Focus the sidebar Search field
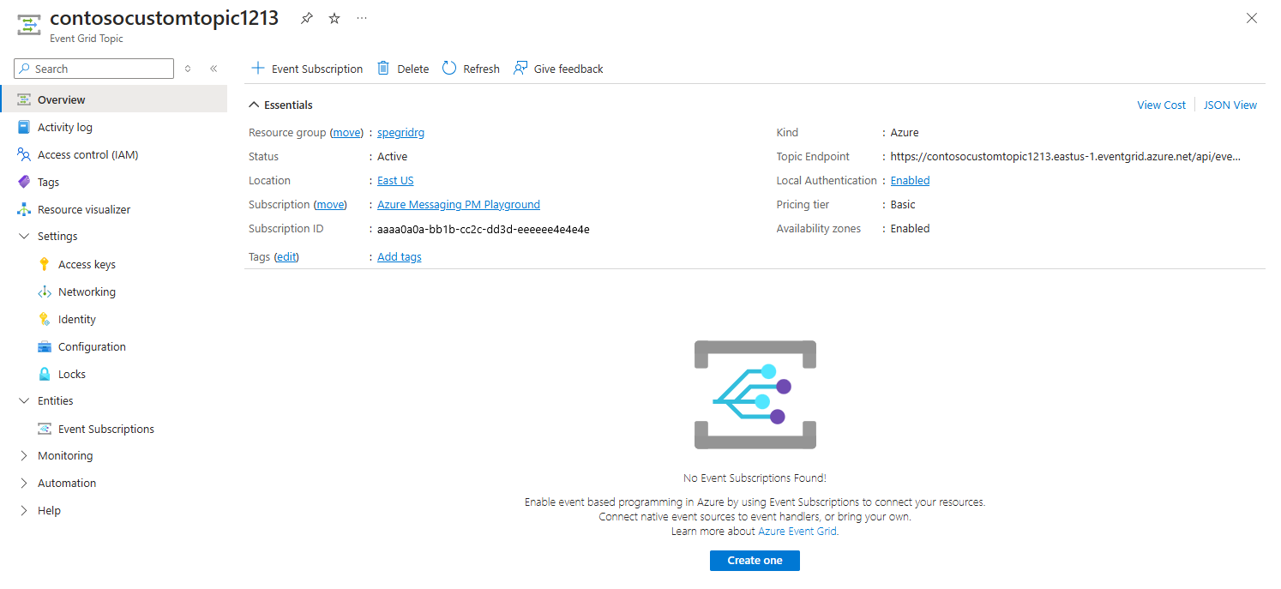1281x589 pixels. pos(93,69)
